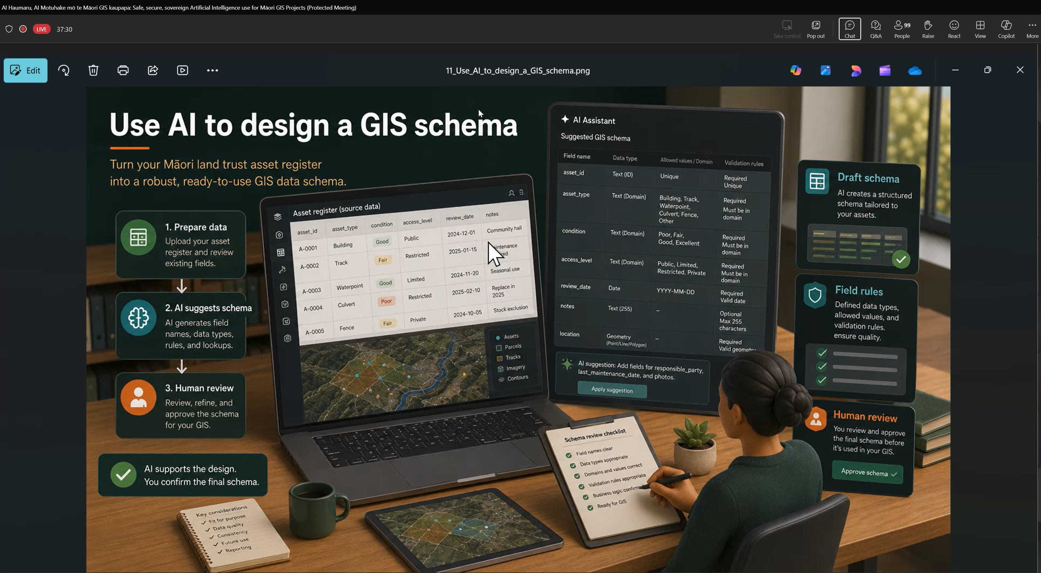Click the file name 11_Use_AI_to_design_a_GIS_schema.png
The image size is (1041, 573).
518,70
